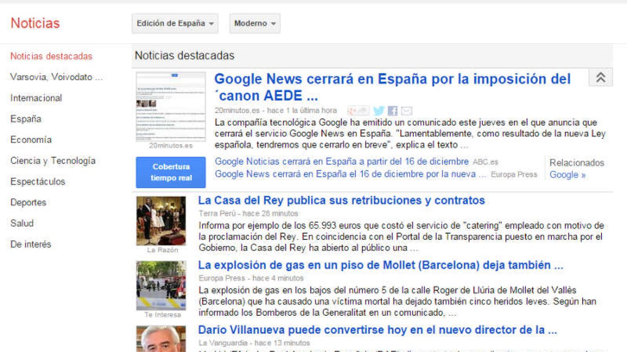Viewport: 627px width, 352px height.
Task: Open ABC.es article about 16 de diciembre
Action: (x=342, y=162)
